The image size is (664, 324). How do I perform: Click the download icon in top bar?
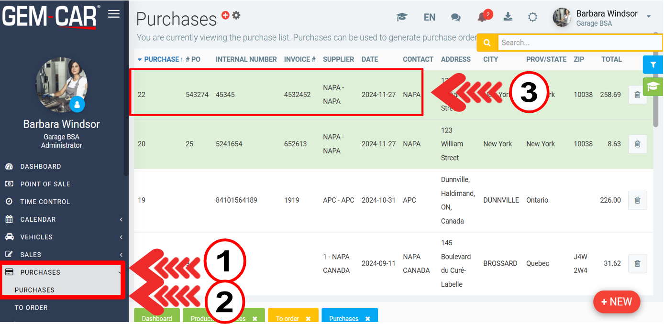(x=508, y=17)
